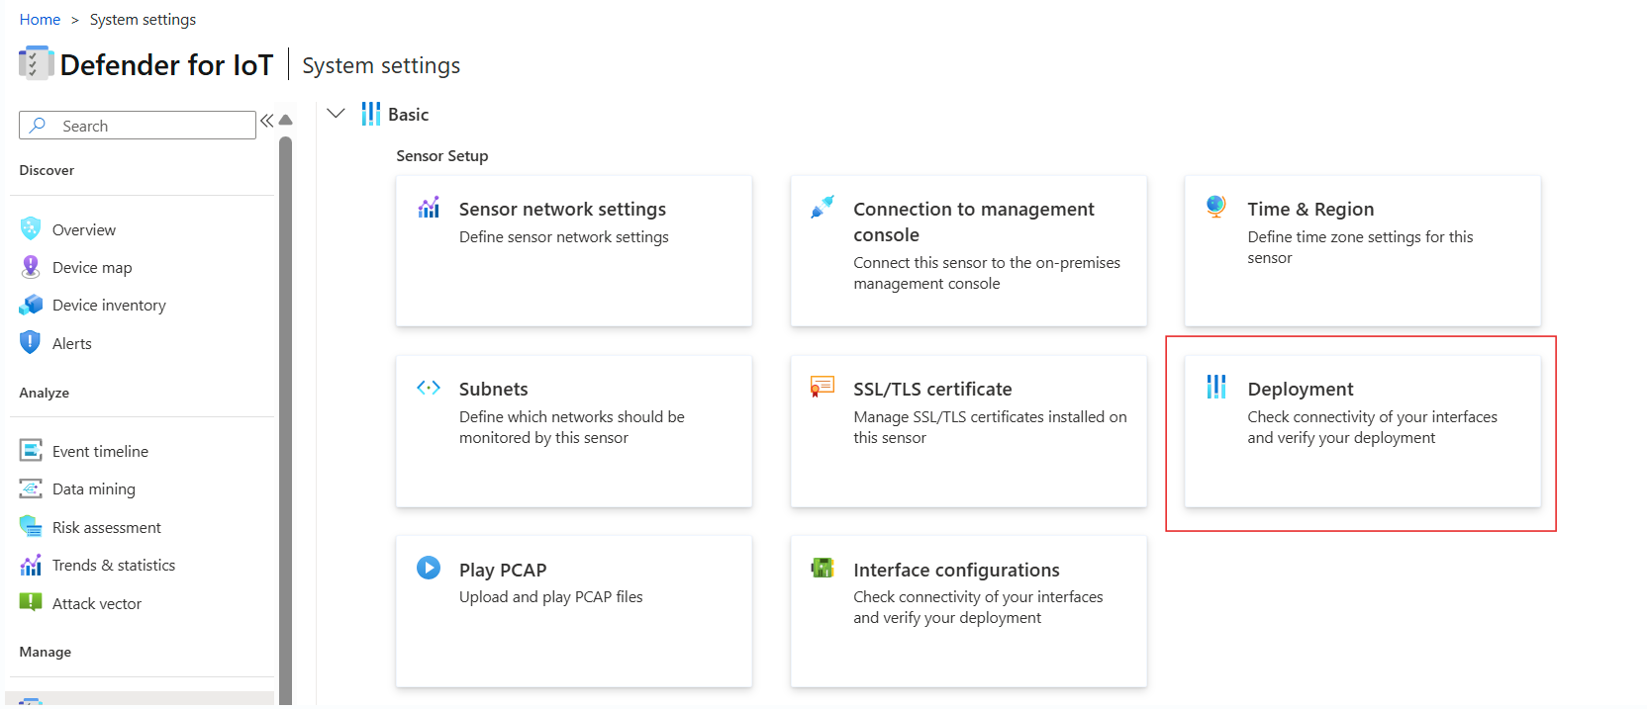The width and height of the screenshot is (1647, 709).
Task: Click the SSL/TLS certificate icon
Action: point(823,387)
